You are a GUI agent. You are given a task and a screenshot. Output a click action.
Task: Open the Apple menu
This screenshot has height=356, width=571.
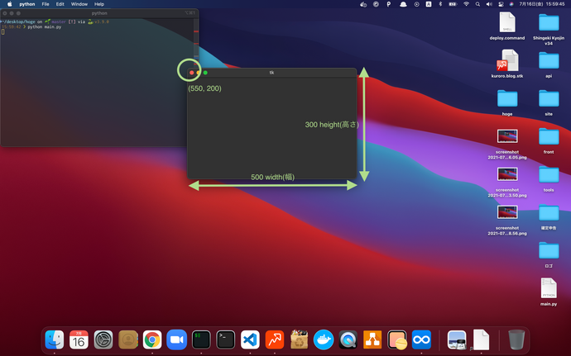(x=10, y=4)
